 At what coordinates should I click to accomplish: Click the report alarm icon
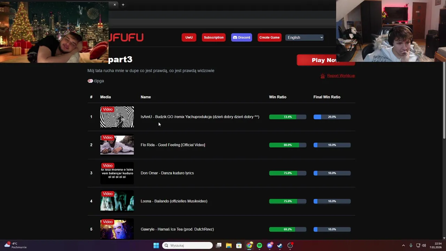click(x=323, y=76)
